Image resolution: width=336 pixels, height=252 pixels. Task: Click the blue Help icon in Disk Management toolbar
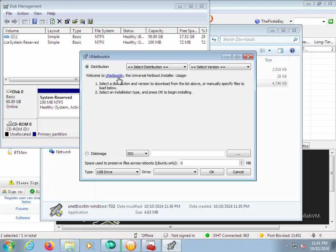coord(34,21)
